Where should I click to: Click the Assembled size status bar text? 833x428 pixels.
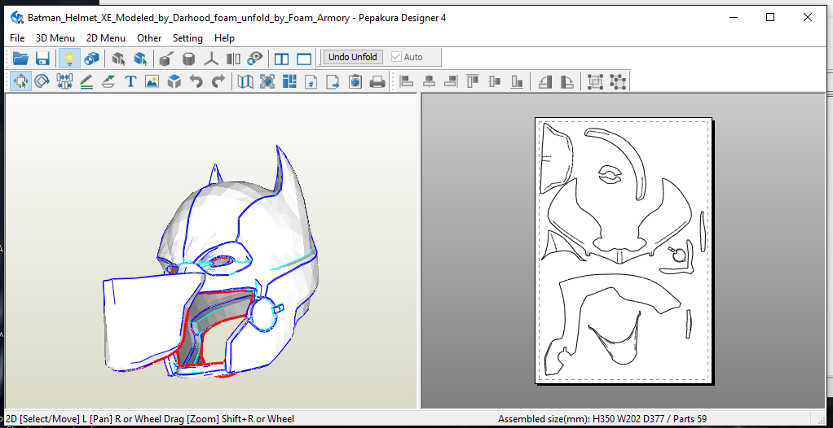[602, 419]
